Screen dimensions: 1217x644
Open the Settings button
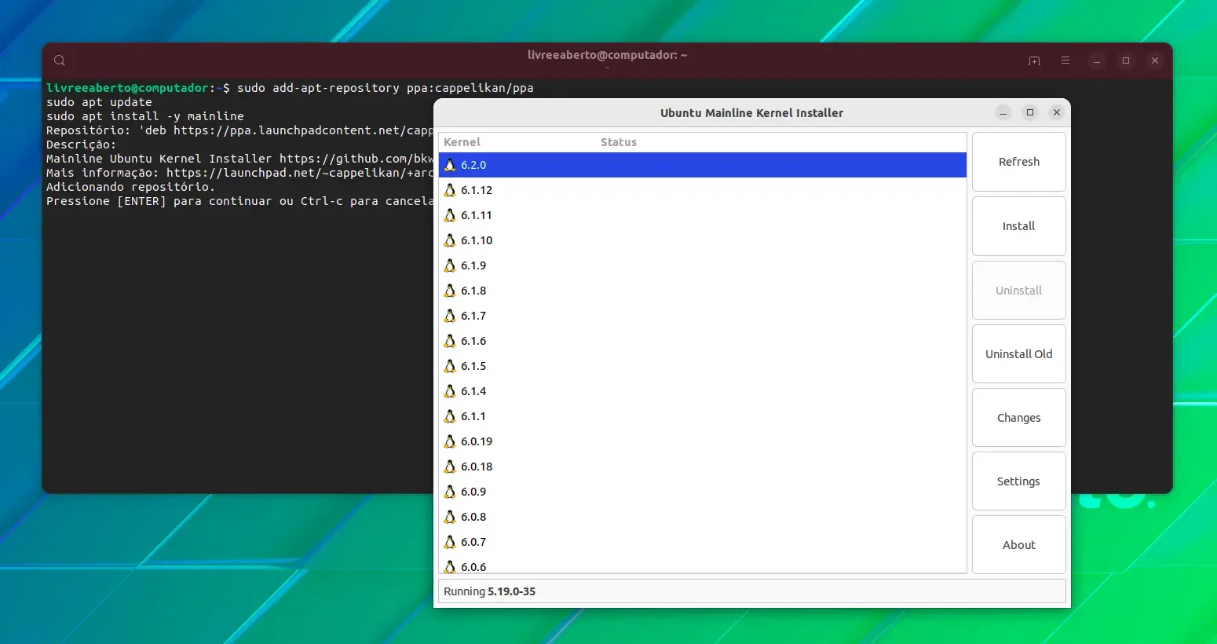pos(1019,481)
